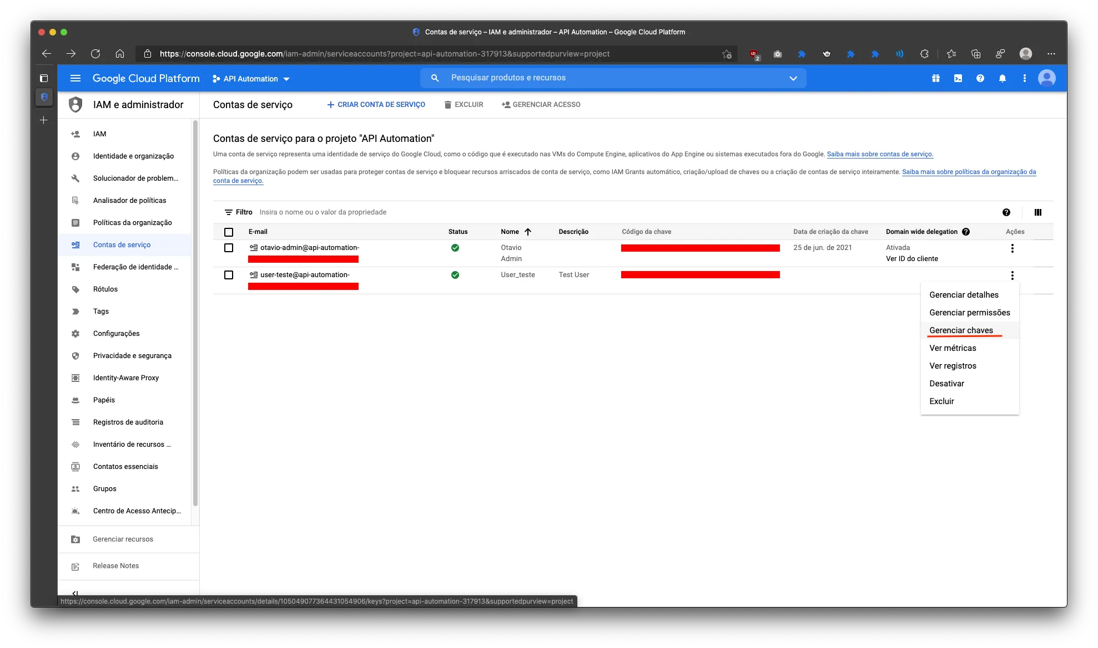Open the top bar three-dot settings menu
This screenshot has height=648, width=1098.
coord(1025,78)
